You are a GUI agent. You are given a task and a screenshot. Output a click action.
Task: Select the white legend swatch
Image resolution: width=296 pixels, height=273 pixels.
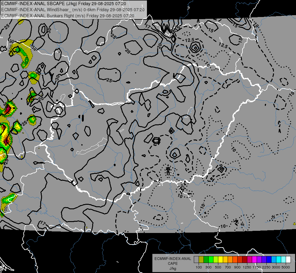click(x=288, y=260)
